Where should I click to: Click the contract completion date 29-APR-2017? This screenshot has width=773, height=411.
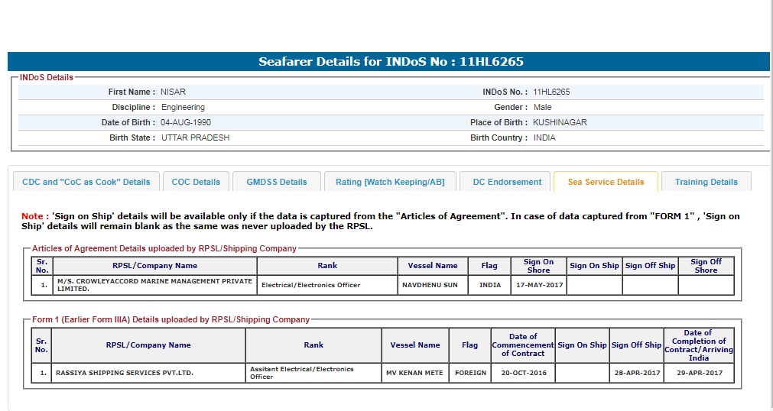pos(698,373)
